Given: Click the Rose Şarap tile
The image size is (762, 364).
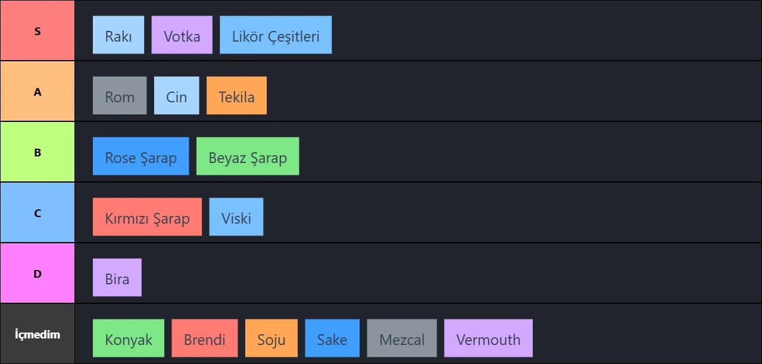Looking at the screenshot, I should [140, 156].
